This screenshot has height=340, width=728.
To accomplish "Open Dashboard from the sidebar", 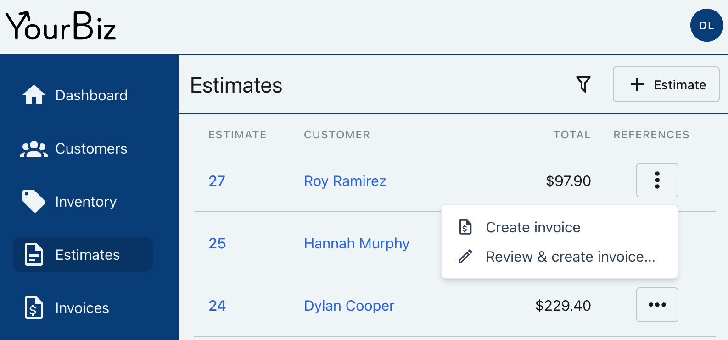I will 83,95.
